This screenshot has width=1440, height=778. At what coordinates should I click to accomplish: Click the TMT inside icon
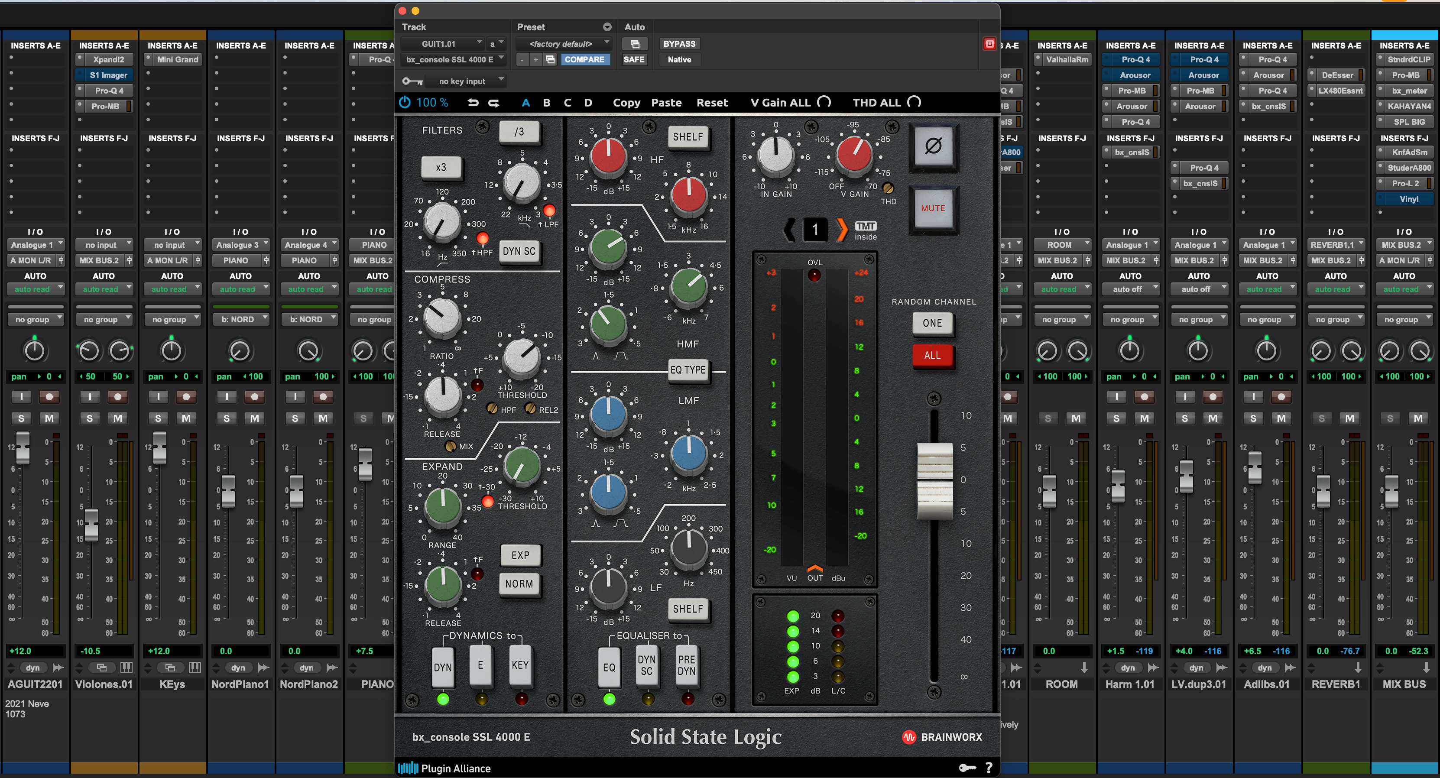click(865, 230)
